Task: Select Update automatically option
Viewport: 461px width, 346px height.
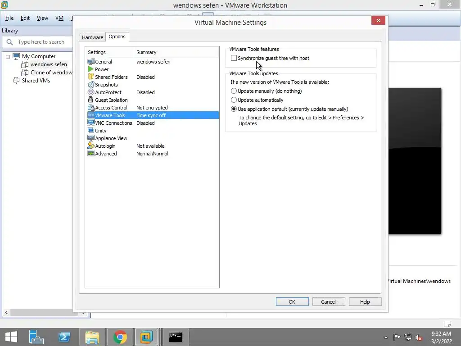Action: point(234,100)
